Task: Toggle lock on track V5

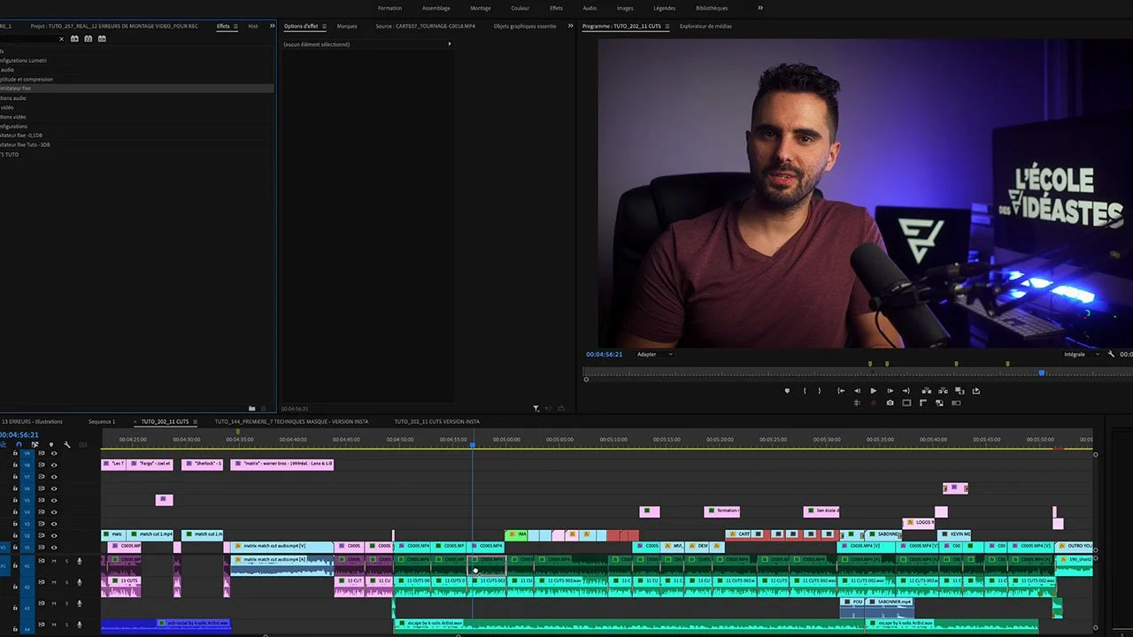Action: (15, 500)
